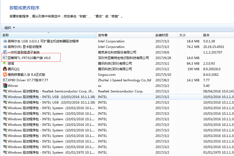Select 搜狗拼音输入法 8.4正式版 entry
The height and width of the screenshot is (156, 234).
pyautogui.click(x=26, y=75)
